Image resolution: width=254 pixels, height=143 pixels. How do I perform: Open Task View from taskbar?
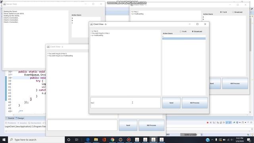point(77,139)
